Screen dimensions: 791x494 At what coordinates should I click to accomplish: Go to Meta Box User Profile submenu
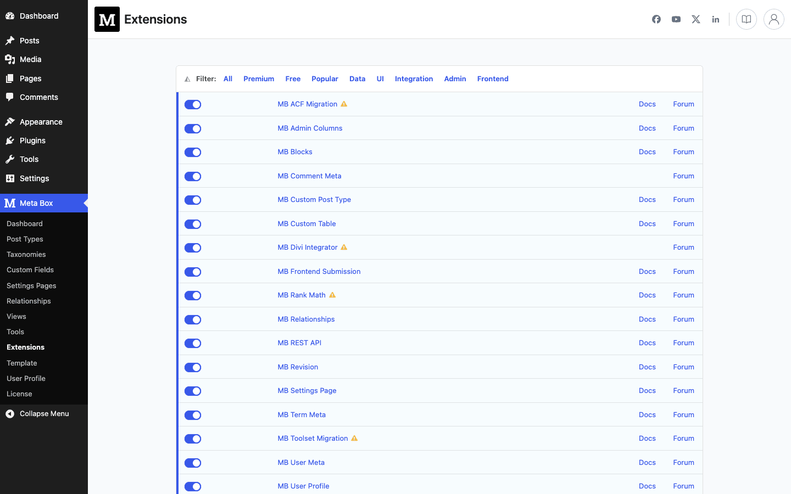click(x=44, y=378)
